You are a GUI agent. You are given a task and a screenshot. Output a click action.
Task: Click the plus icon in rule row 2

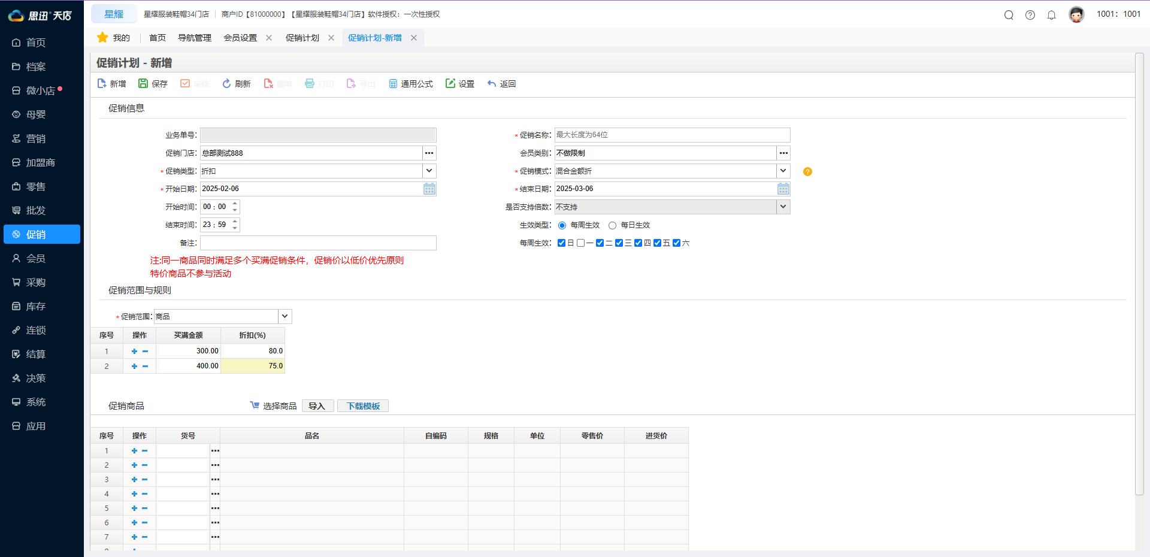(134, 366)
